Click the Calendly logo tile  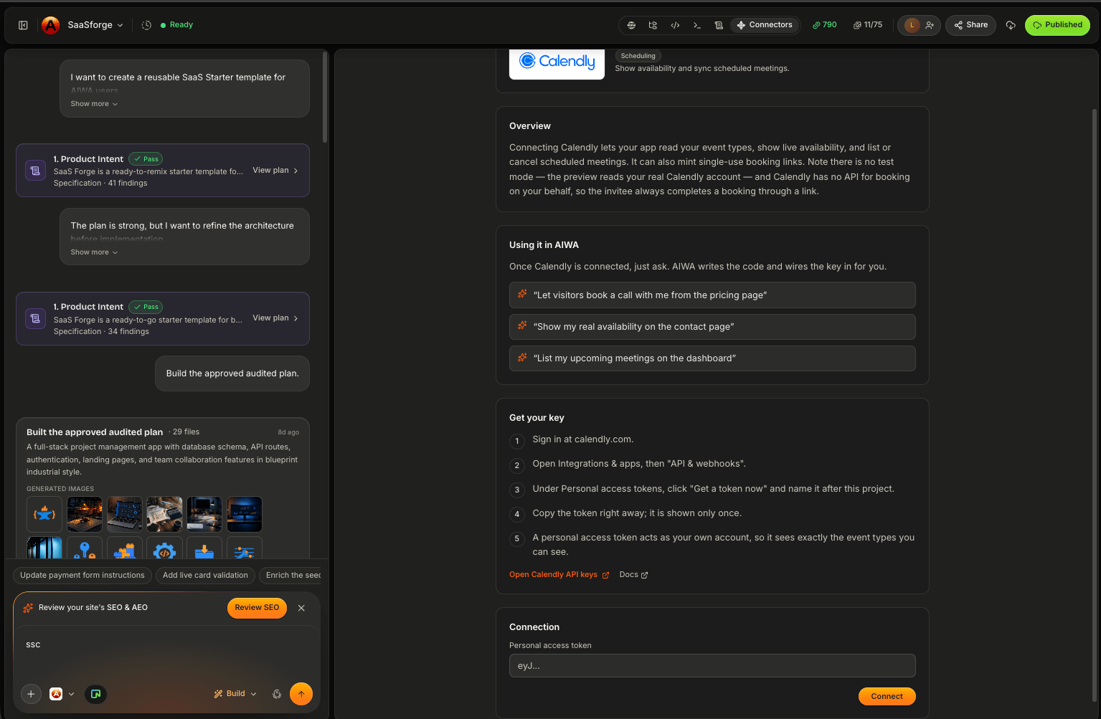click(557, 62)
